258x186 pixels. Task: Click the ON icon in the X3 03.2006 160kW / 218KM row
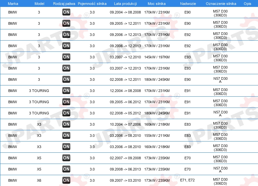tap(66, 147)
